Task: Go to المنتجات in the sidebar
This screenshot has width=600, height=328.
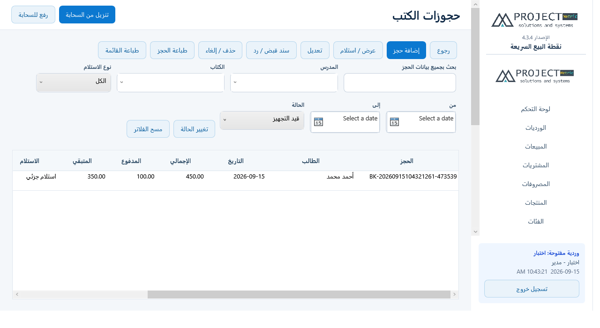Action: tap(535, 202)
